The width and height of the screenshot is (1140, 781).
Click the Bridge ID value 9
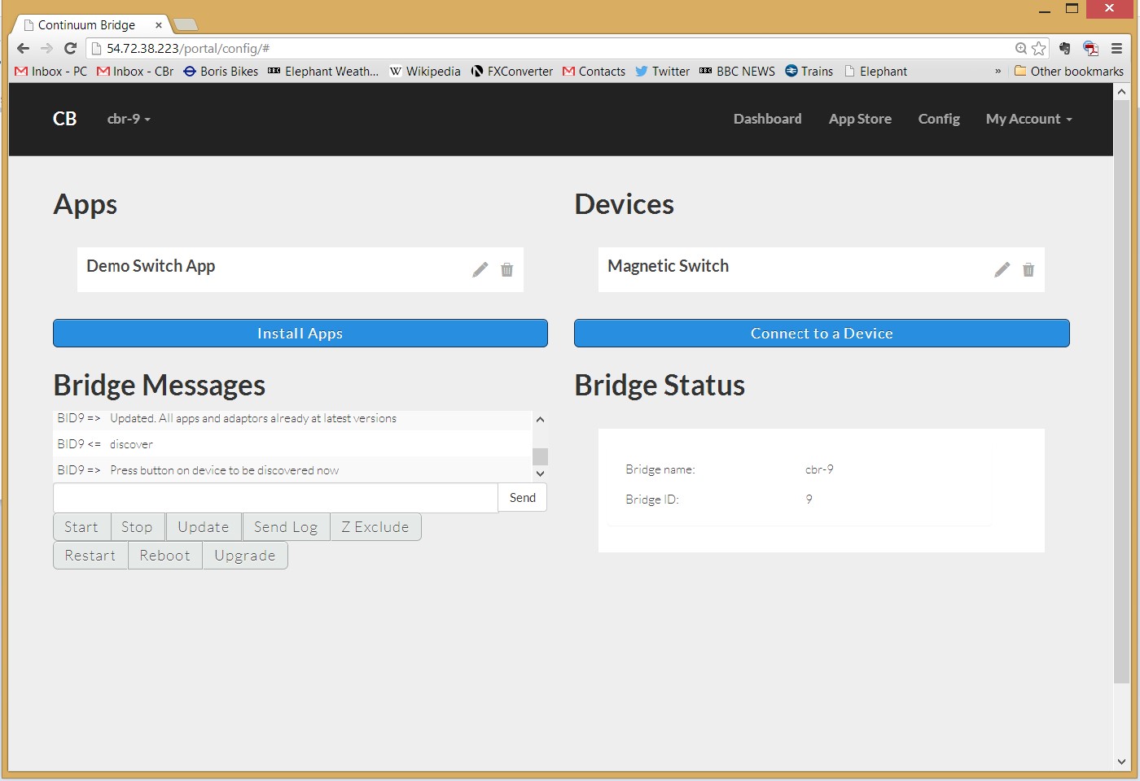click(x=809, y=500)
